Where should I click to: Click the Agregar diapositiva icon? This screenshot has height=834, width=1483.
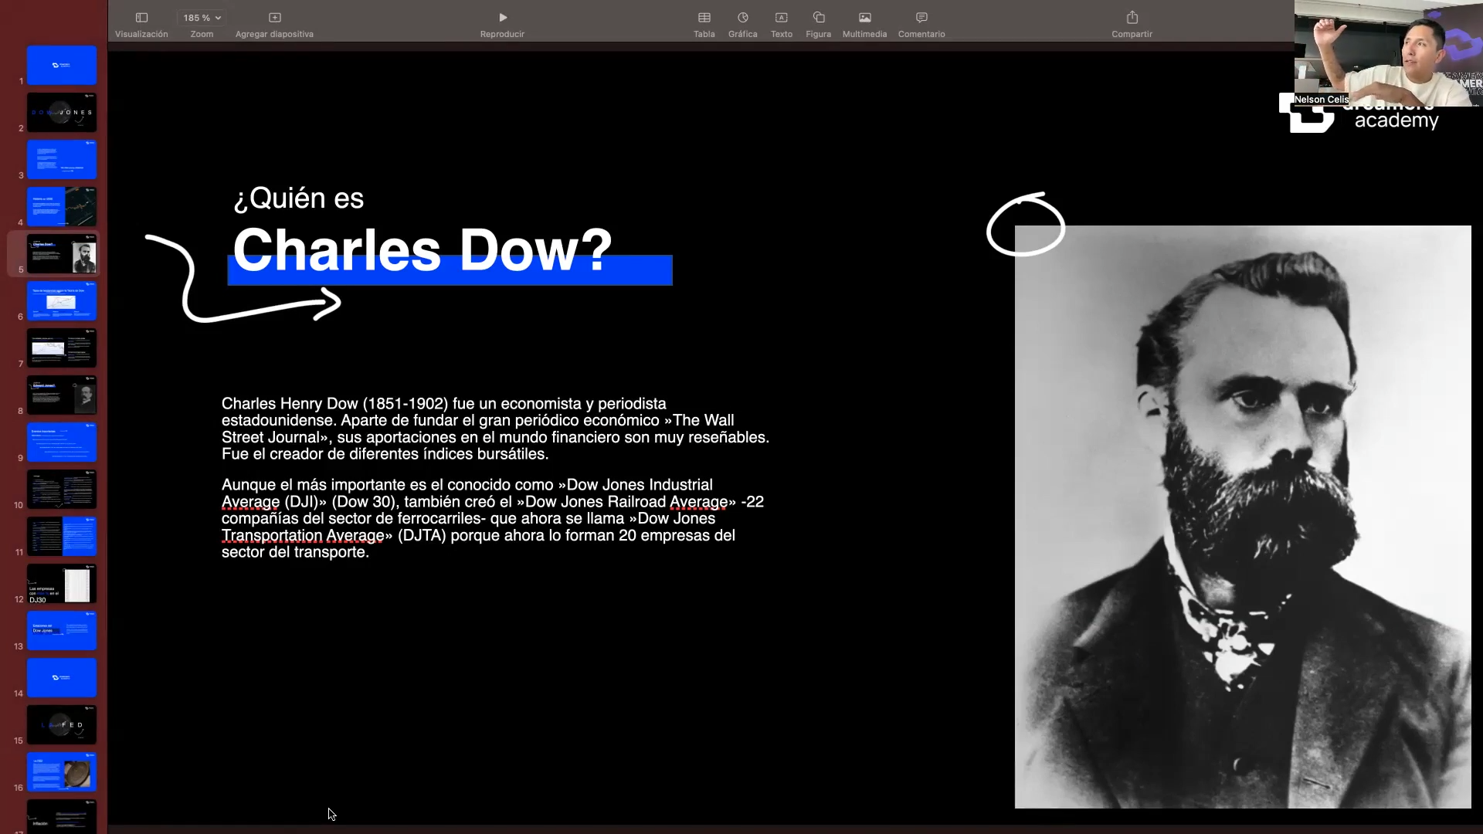pyautogui.click(x=274, y=18)
